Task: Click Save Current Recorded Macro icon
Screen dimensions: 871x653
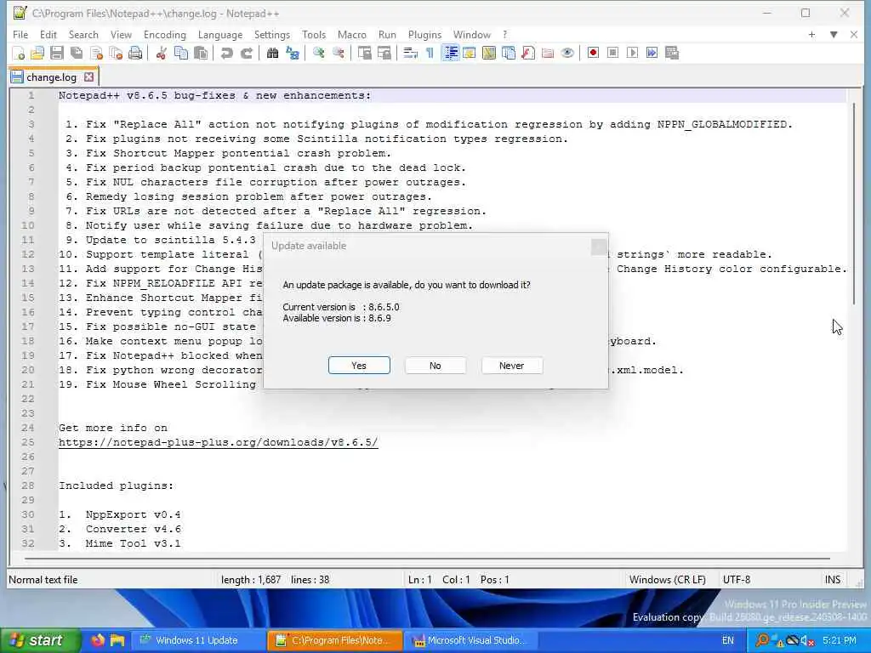Action: (x=672, y=54)
